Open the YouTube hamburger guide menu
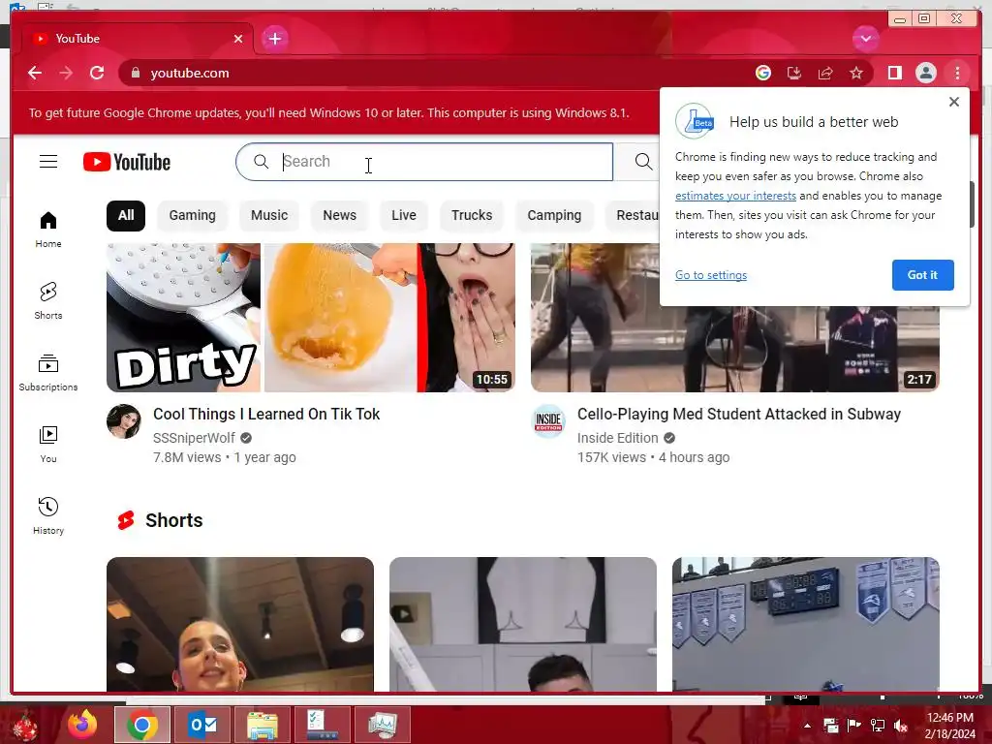 click(48, 162)
